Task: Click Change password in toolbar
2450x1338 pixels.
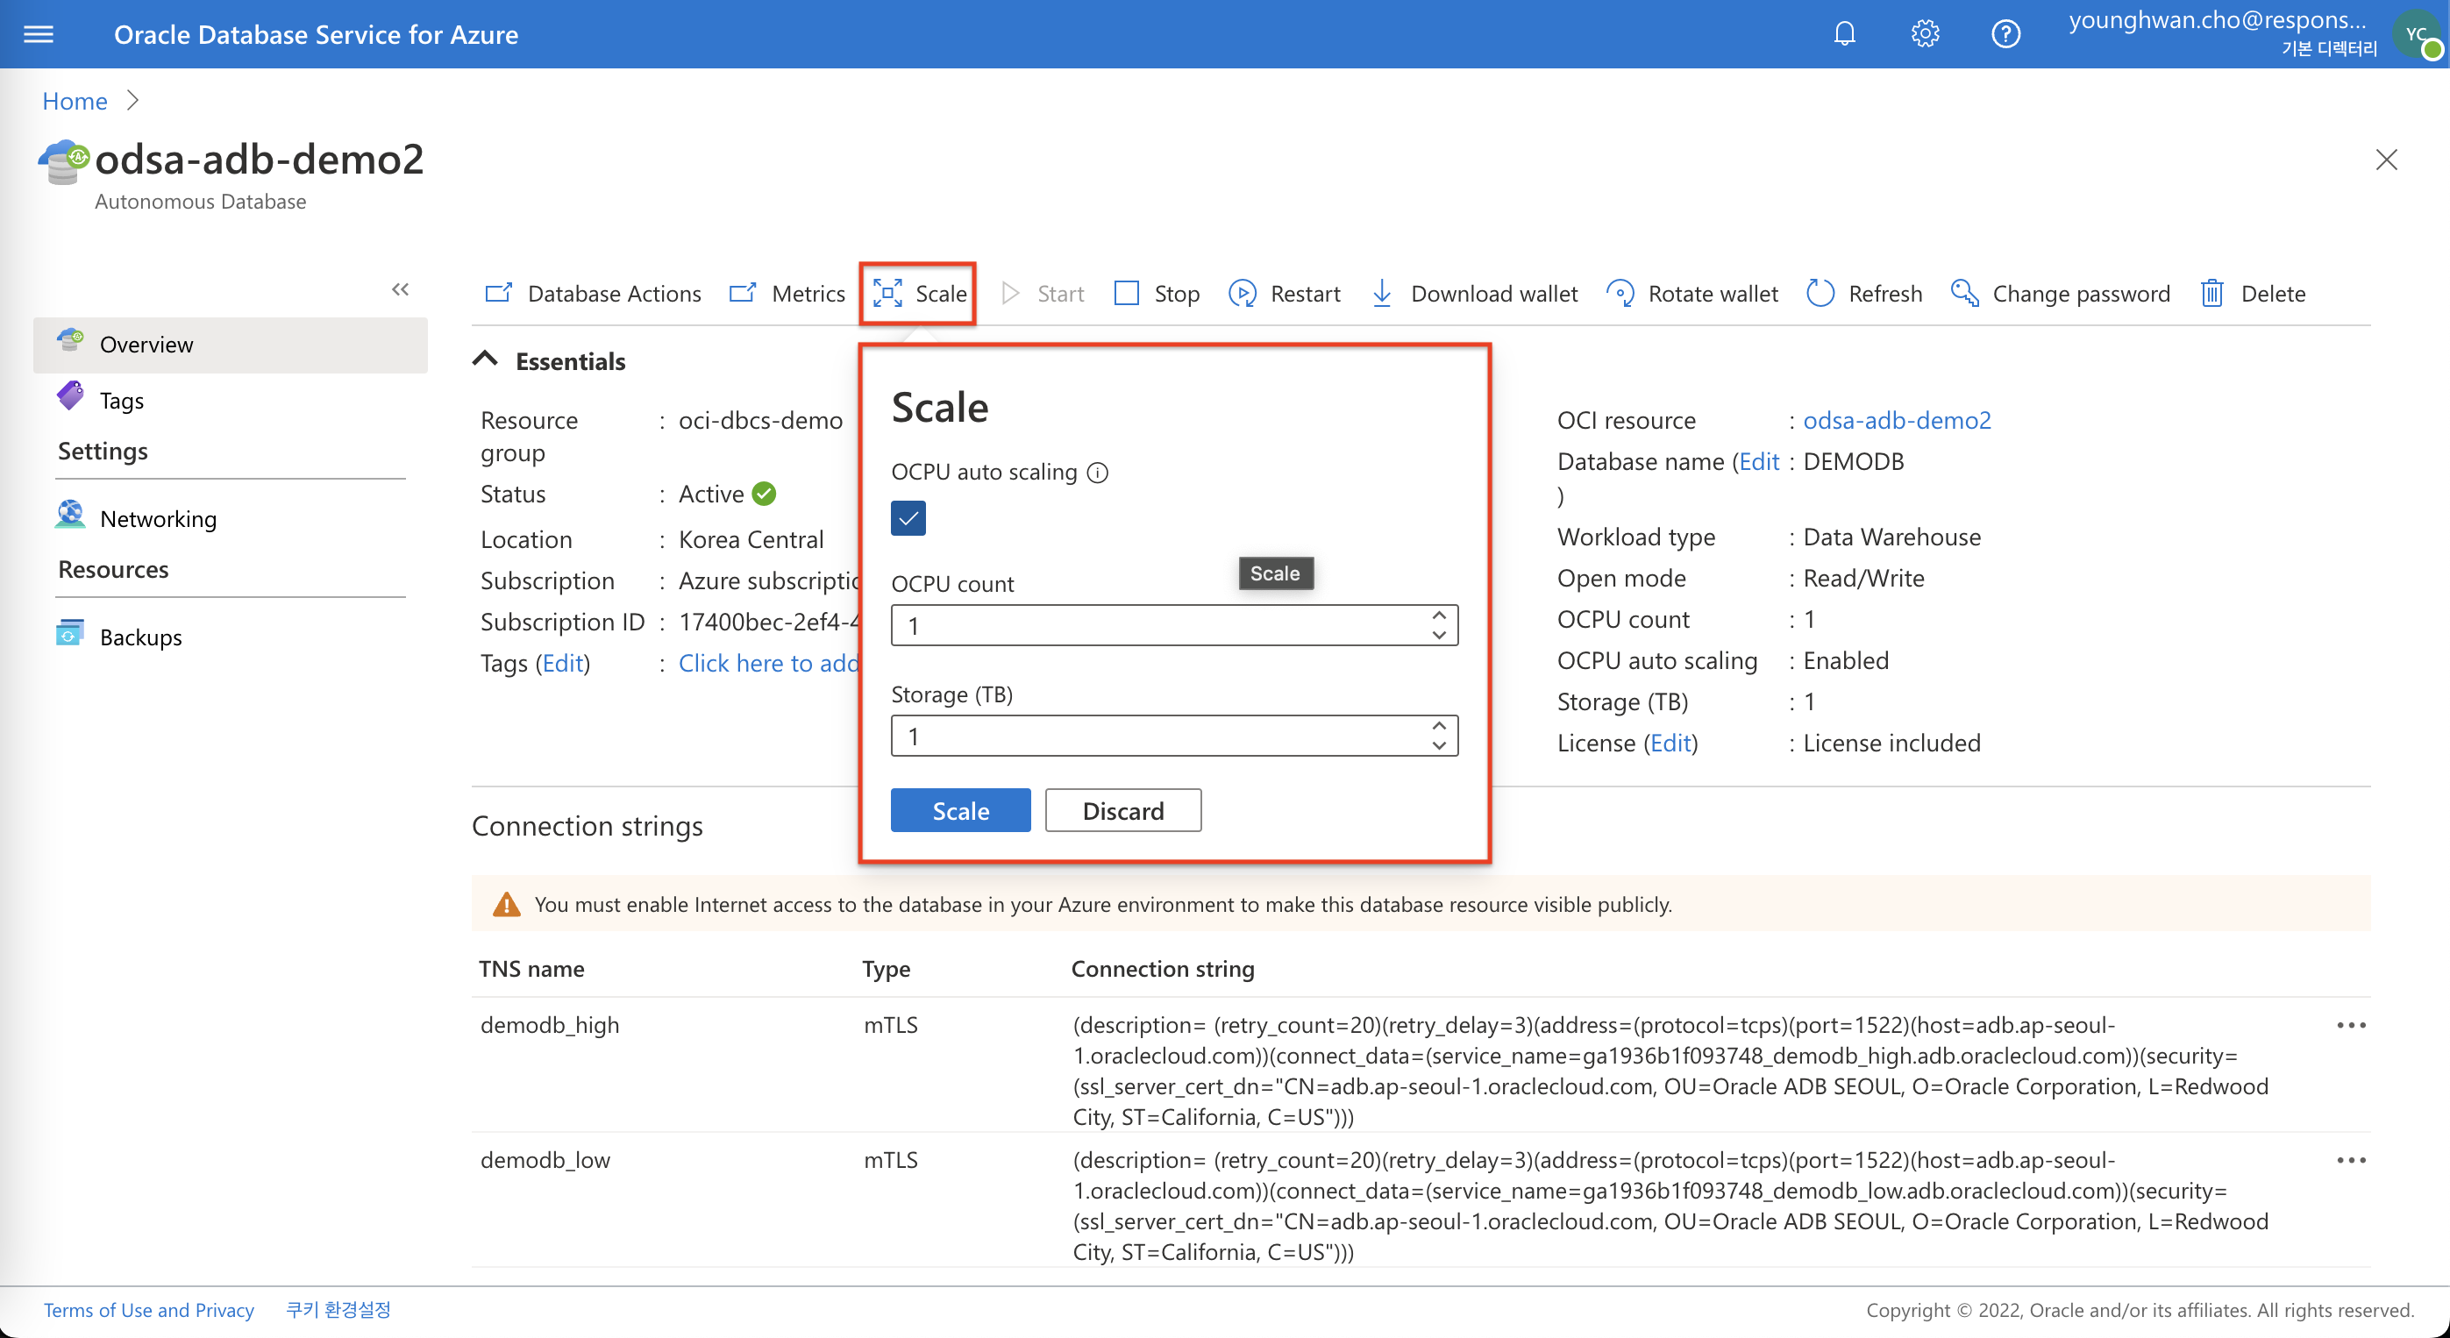Action: pos(2060,294)
